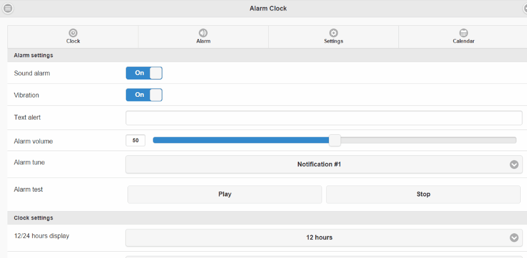Switch to the Alarm tab label
Screen dimensions: 527x258
203,41
